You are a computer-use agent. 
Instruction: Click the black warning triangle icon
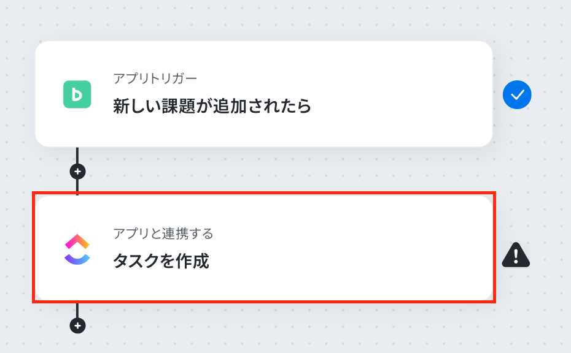[516, 255]
